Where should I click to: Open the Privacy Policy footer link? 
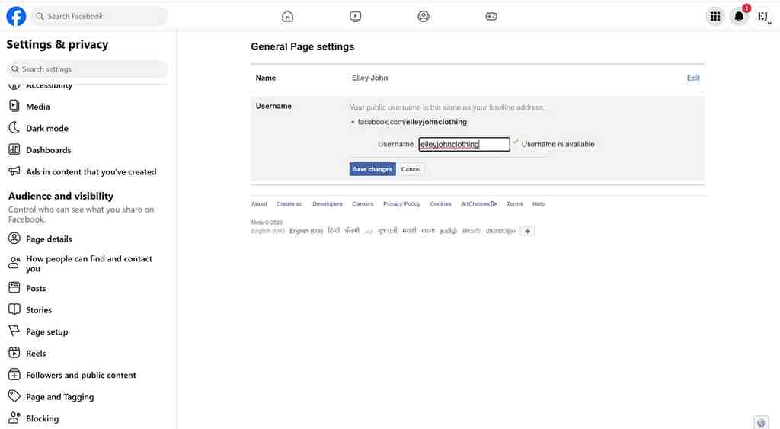pyautogui.click(x=401, y=204)
